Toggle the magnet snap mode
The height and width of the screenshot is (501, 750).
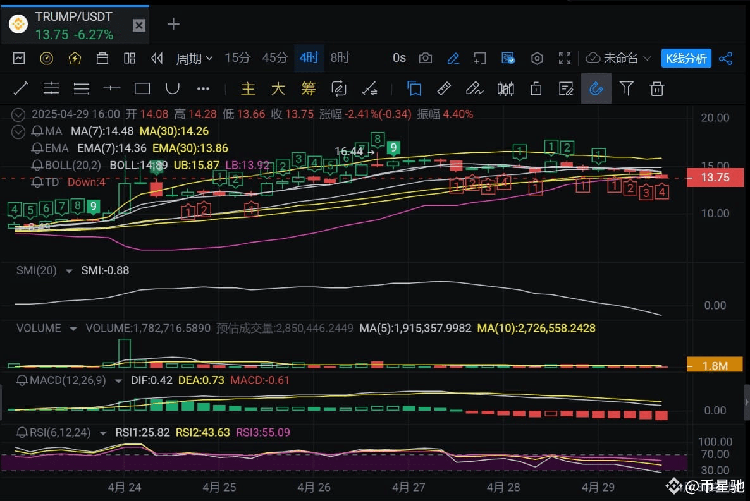point(596,88)
